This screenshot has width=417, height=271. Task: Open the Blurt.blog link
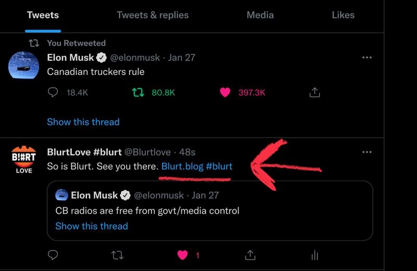[x=182, y=166]
